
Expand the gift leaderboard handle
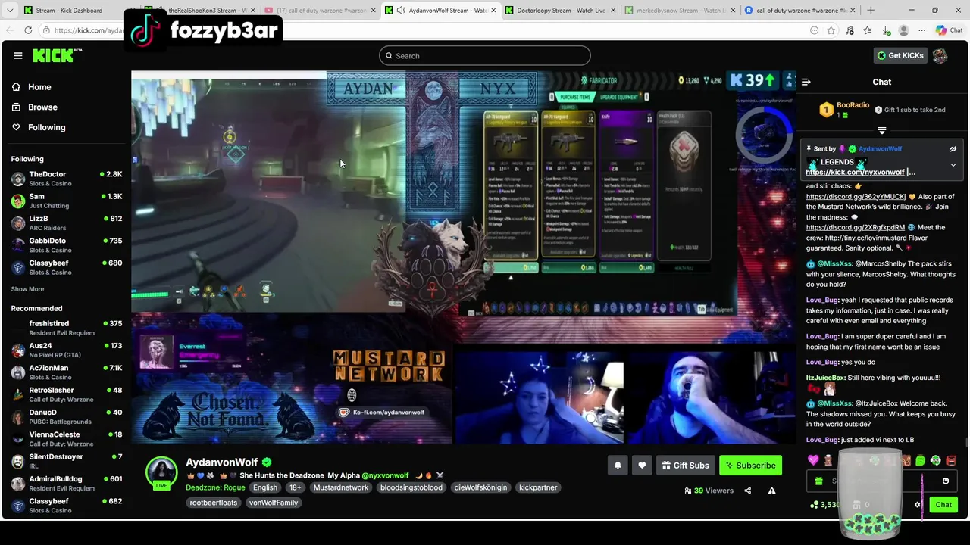(881, 131)
